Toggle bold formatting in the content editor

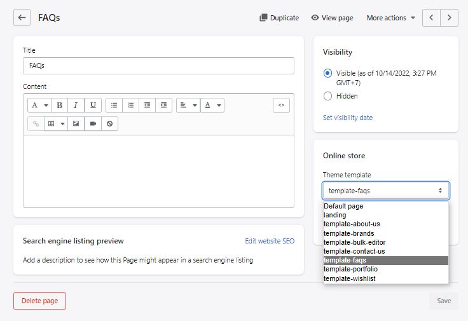point(60,106)
